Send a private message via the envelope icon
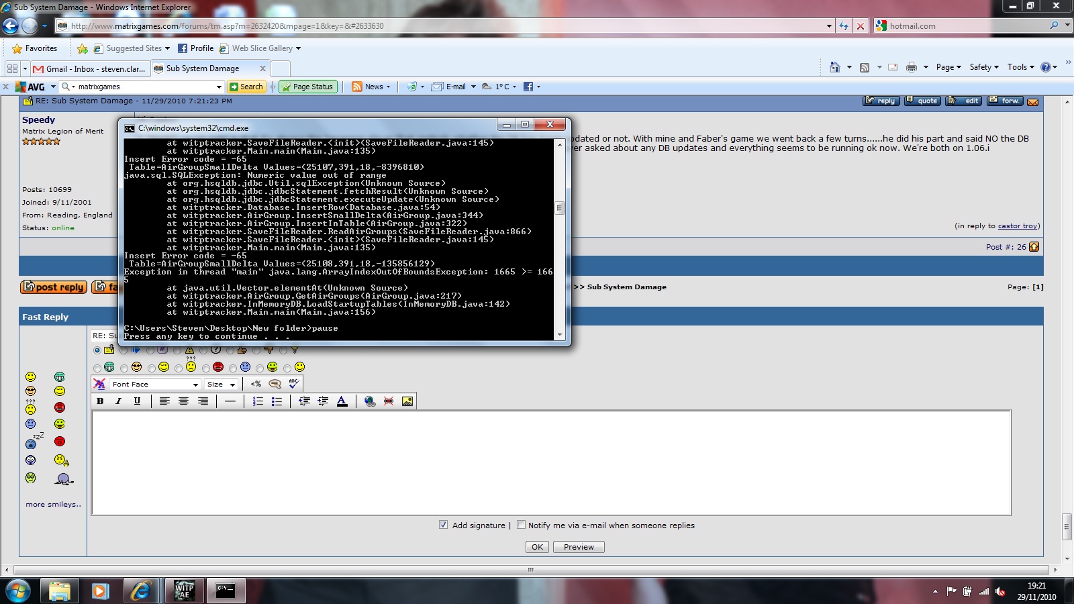This screenshot has width=1074, height=604. [1033, 102]
